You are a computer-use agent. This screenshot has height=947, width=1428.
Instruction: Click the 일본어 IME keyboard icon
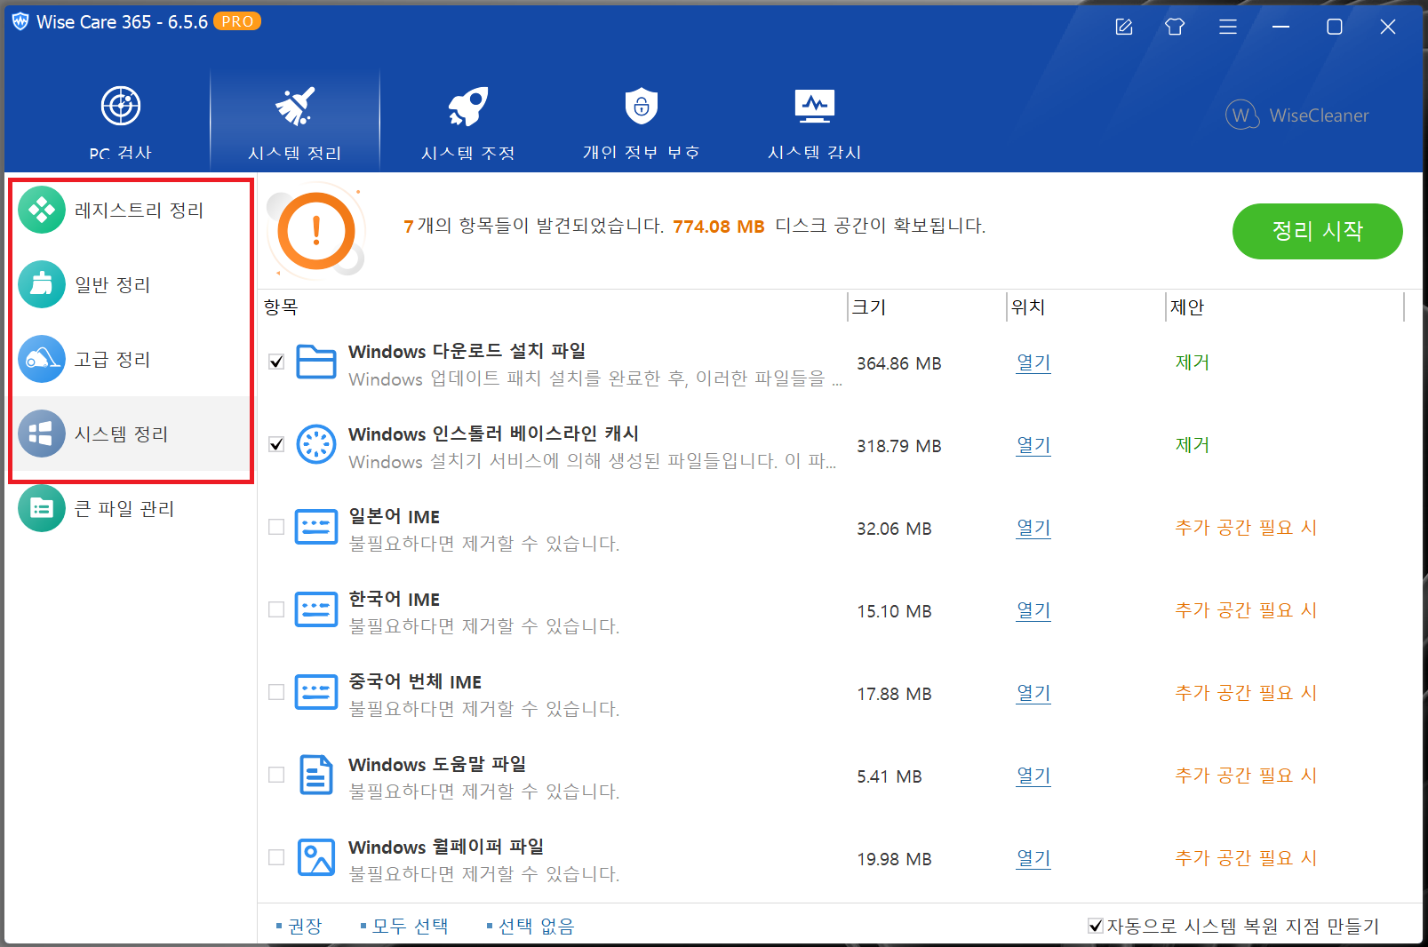316,527
